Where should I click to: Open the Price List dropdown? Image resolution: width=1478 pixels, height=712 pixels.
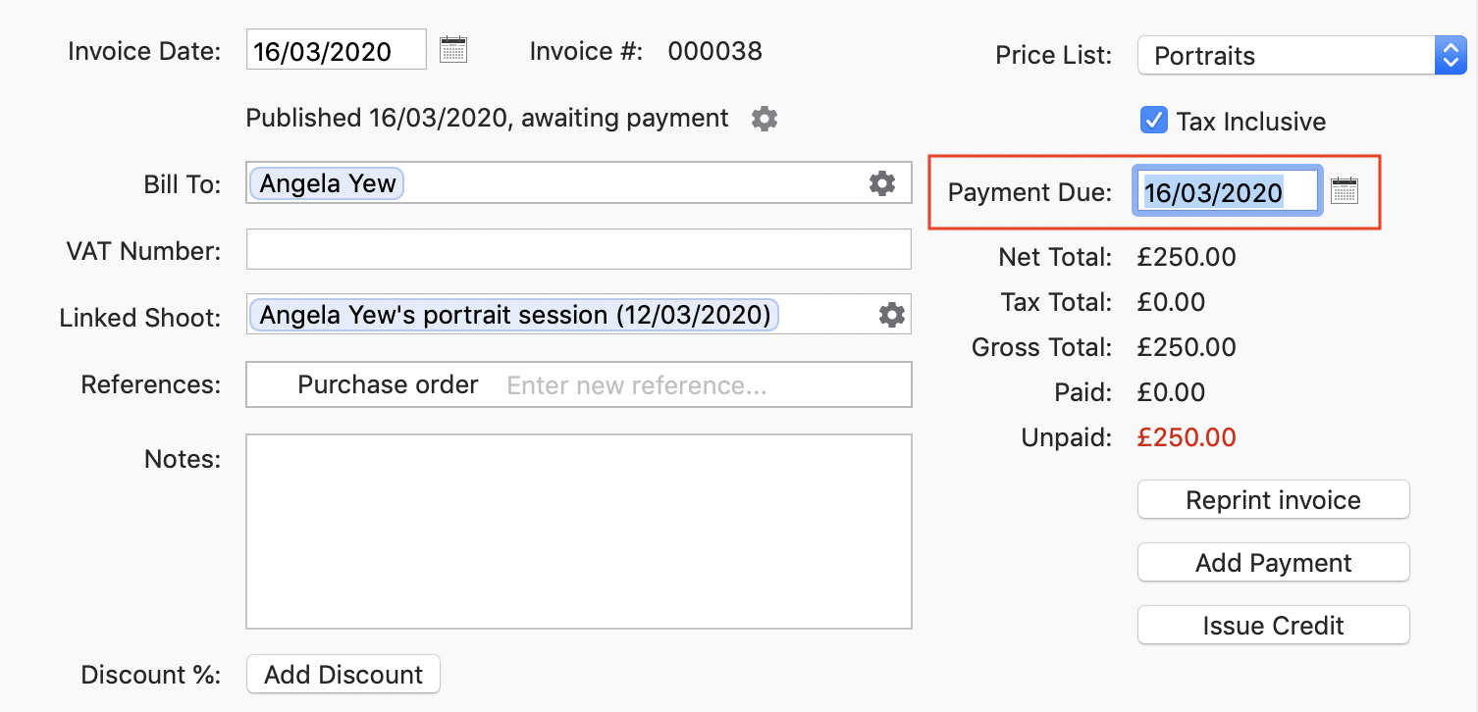[x=1276, y=55]
